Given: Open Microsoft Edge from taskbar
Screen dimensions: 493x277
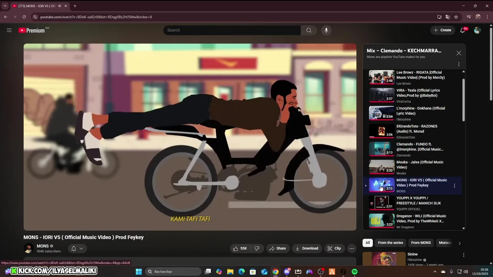Looking at the screenshot, I should click(x=241, y=272).
